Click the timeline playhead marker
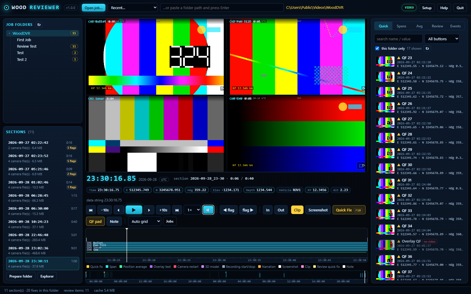 [127, 229]
